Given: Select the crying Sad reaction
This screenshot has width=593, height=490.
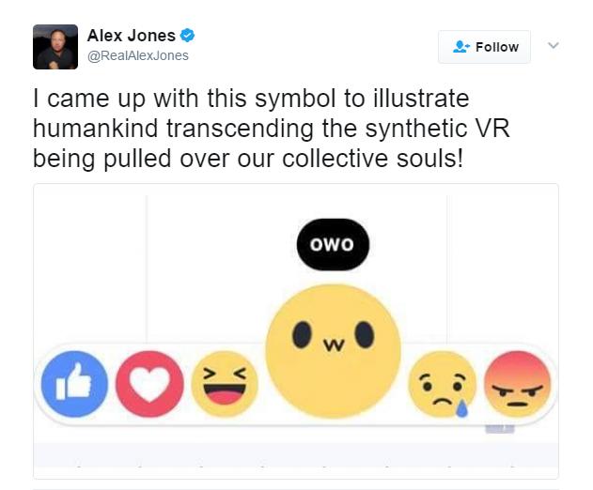Looking at the screenshot, I should (442, 384).
